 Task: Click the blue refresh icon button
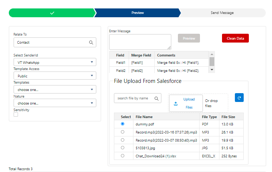pyautogui.click(x=239, y=98)
